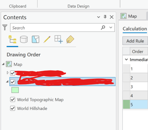Select the World Topographic Map layer
The height and width of the screenshot is (130, 148).
click(40, 100)
